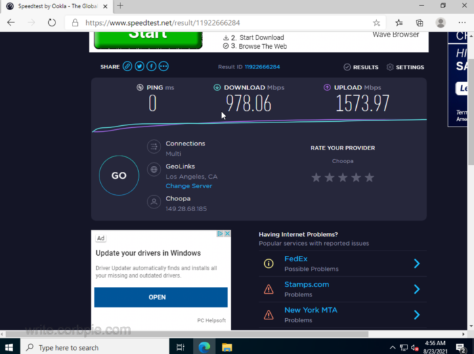Click the download value 978.06

tap(249, 104)
